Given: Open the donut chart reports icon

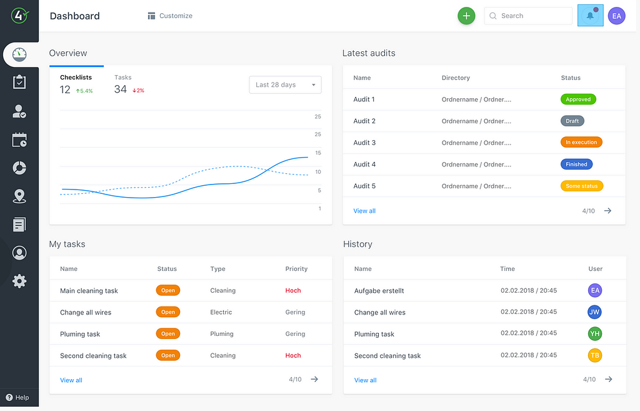Looking at the screenshot, I should click(19, 168).
